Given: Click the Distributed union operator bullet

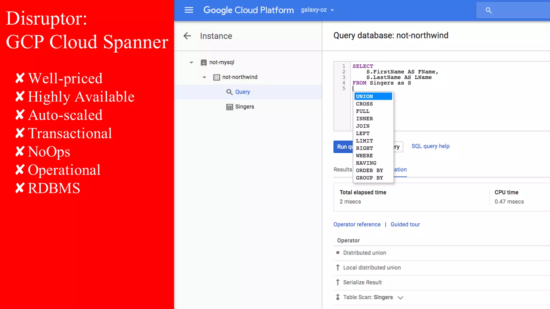Looking at the screenshot, I should [338, 253].
